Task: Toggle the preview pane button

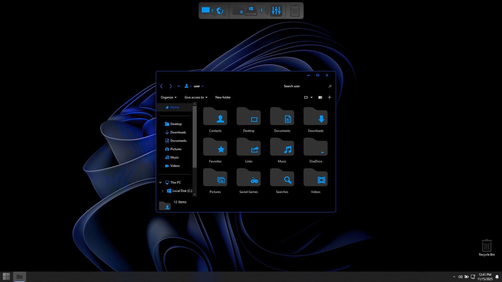Action: point(320,97)
